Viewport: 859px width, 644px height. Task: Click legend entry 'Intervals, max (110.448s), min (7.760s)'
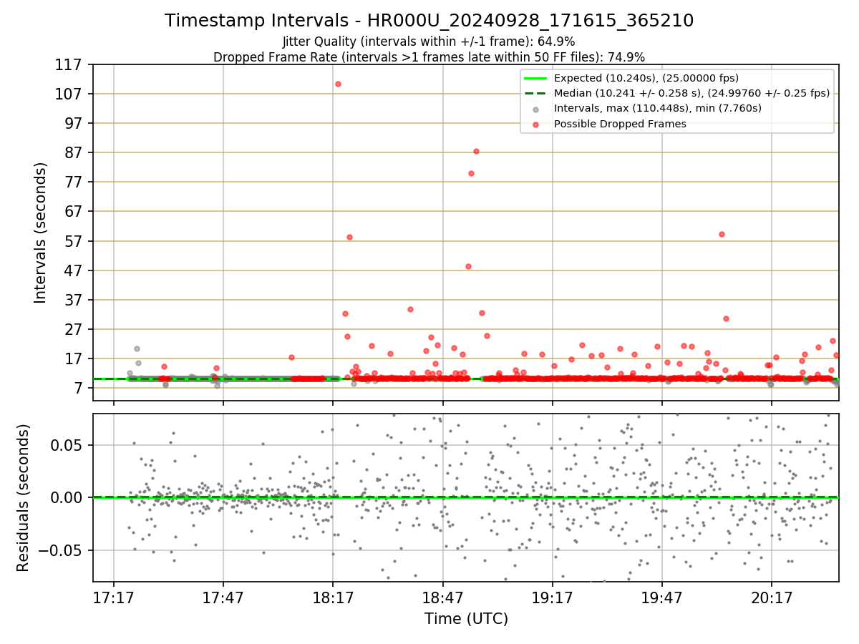[658, 108]
